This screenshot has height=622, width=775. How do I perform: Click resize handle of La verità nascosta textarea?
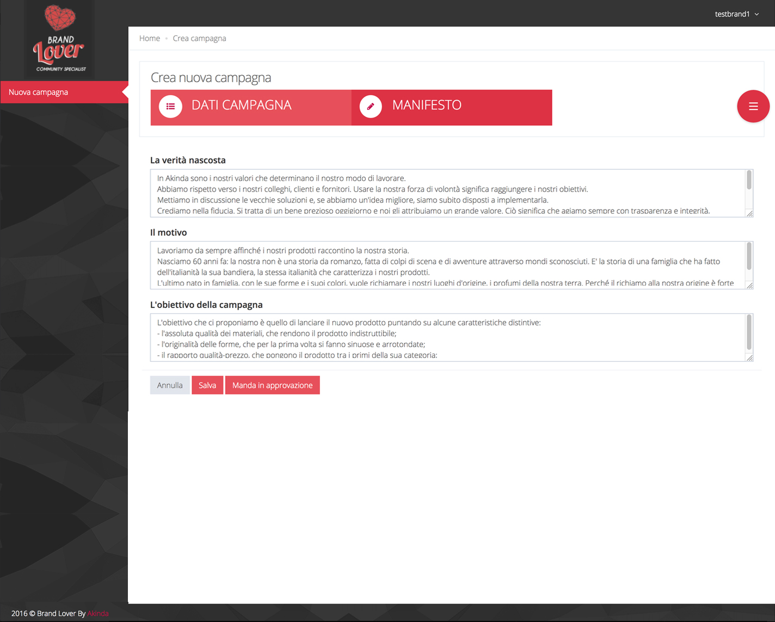tap(749, 213)
